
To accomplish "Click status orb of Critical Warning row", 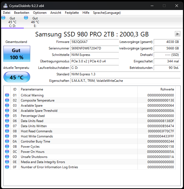I will coord(7,95).
